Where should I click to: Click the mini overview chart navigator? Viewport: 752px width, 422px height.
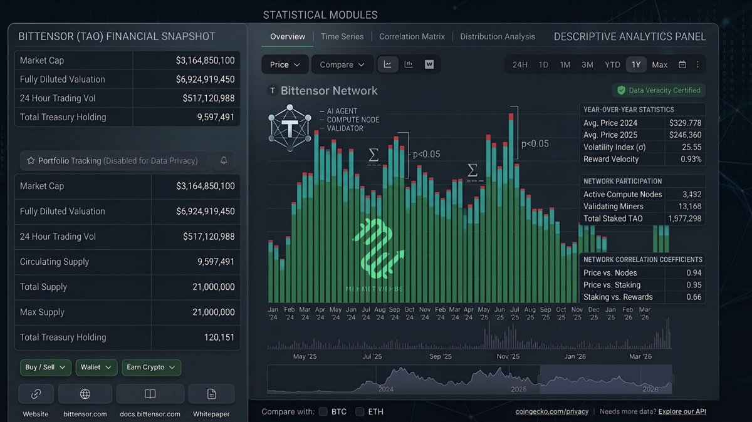click(470, 379)
